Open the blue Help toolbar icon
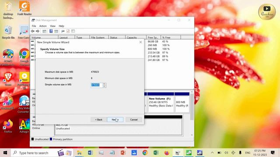Viewport: 280px width, 157px height. coord(51,31)
